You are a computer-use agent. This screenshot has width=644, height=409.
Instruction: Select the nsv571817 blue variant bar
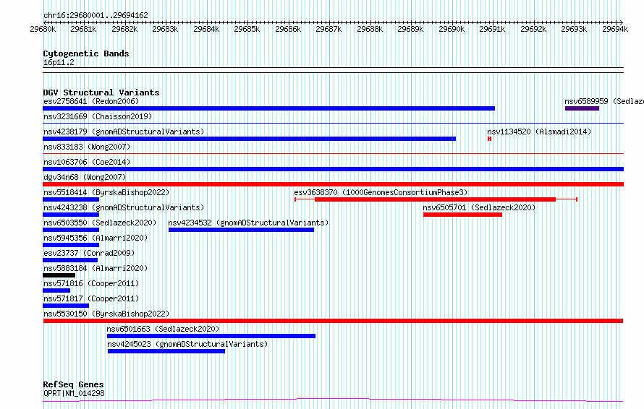(66, 306)
